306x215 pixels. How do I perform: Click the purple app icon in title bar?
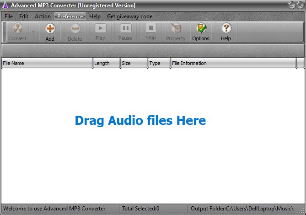pos(5,5)
